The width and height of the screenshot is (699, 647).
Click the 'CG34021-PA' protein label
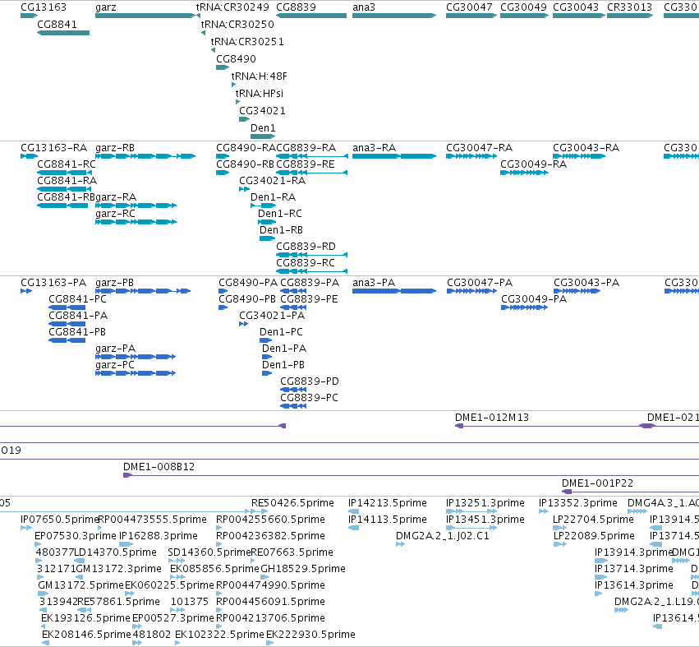coord(272,316)
